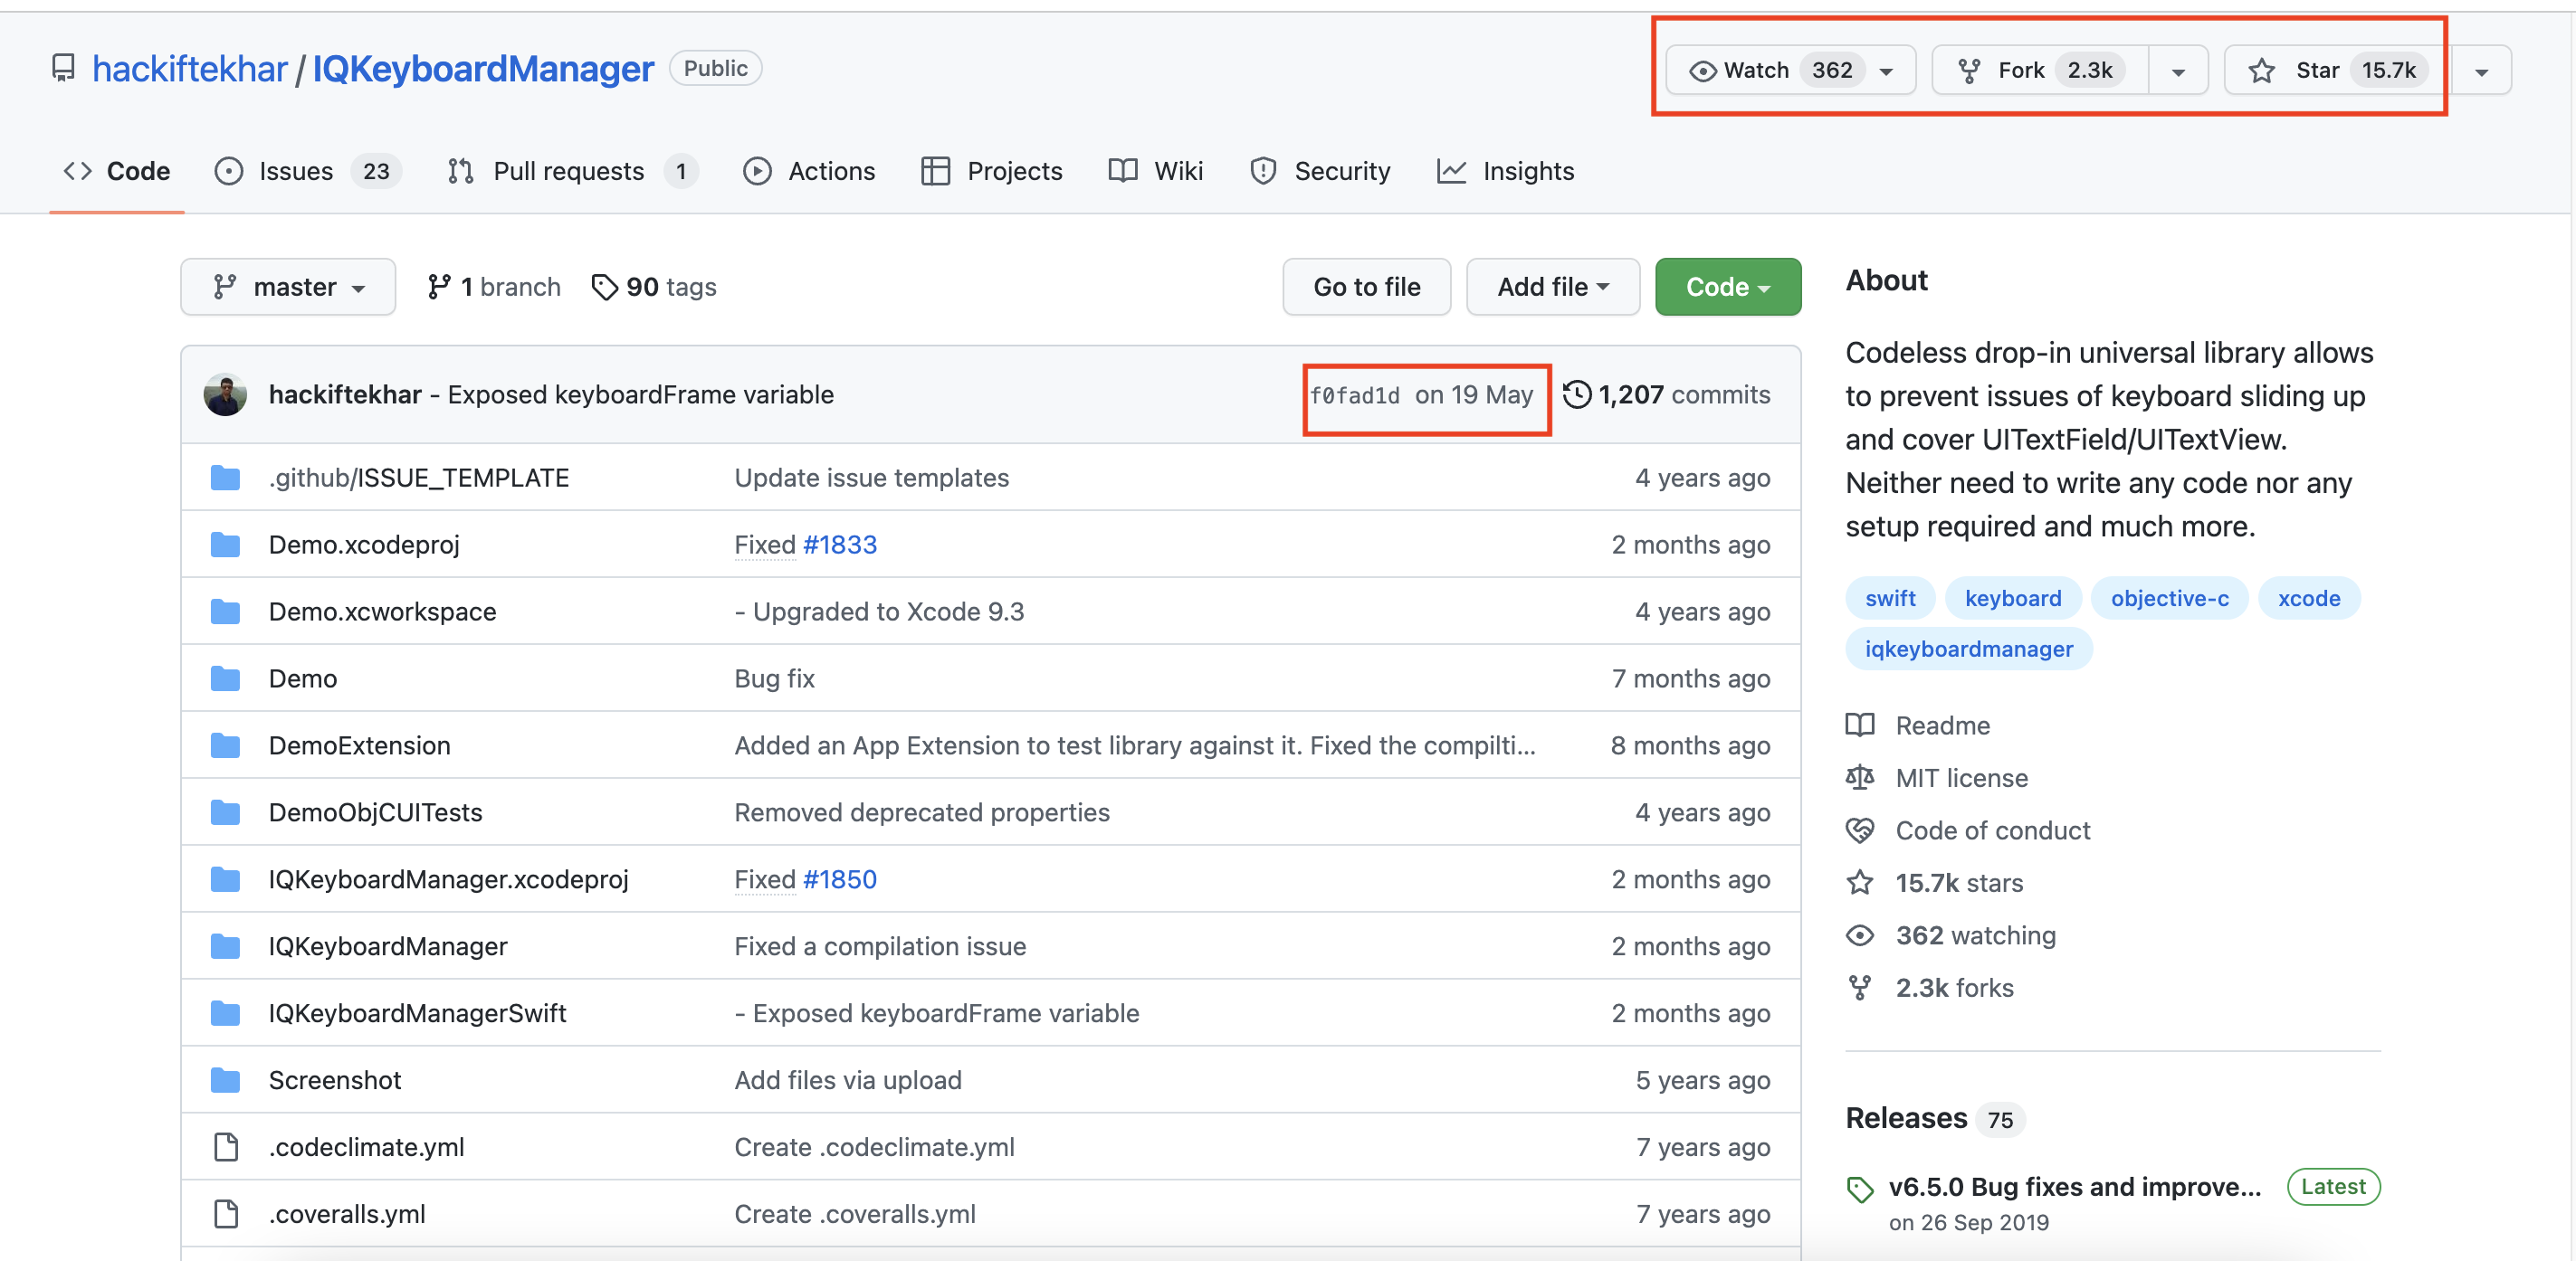Click the MIT license scale icon
The width and height of the screenshot is (2576, 1261).
[x=1860, y=777]
